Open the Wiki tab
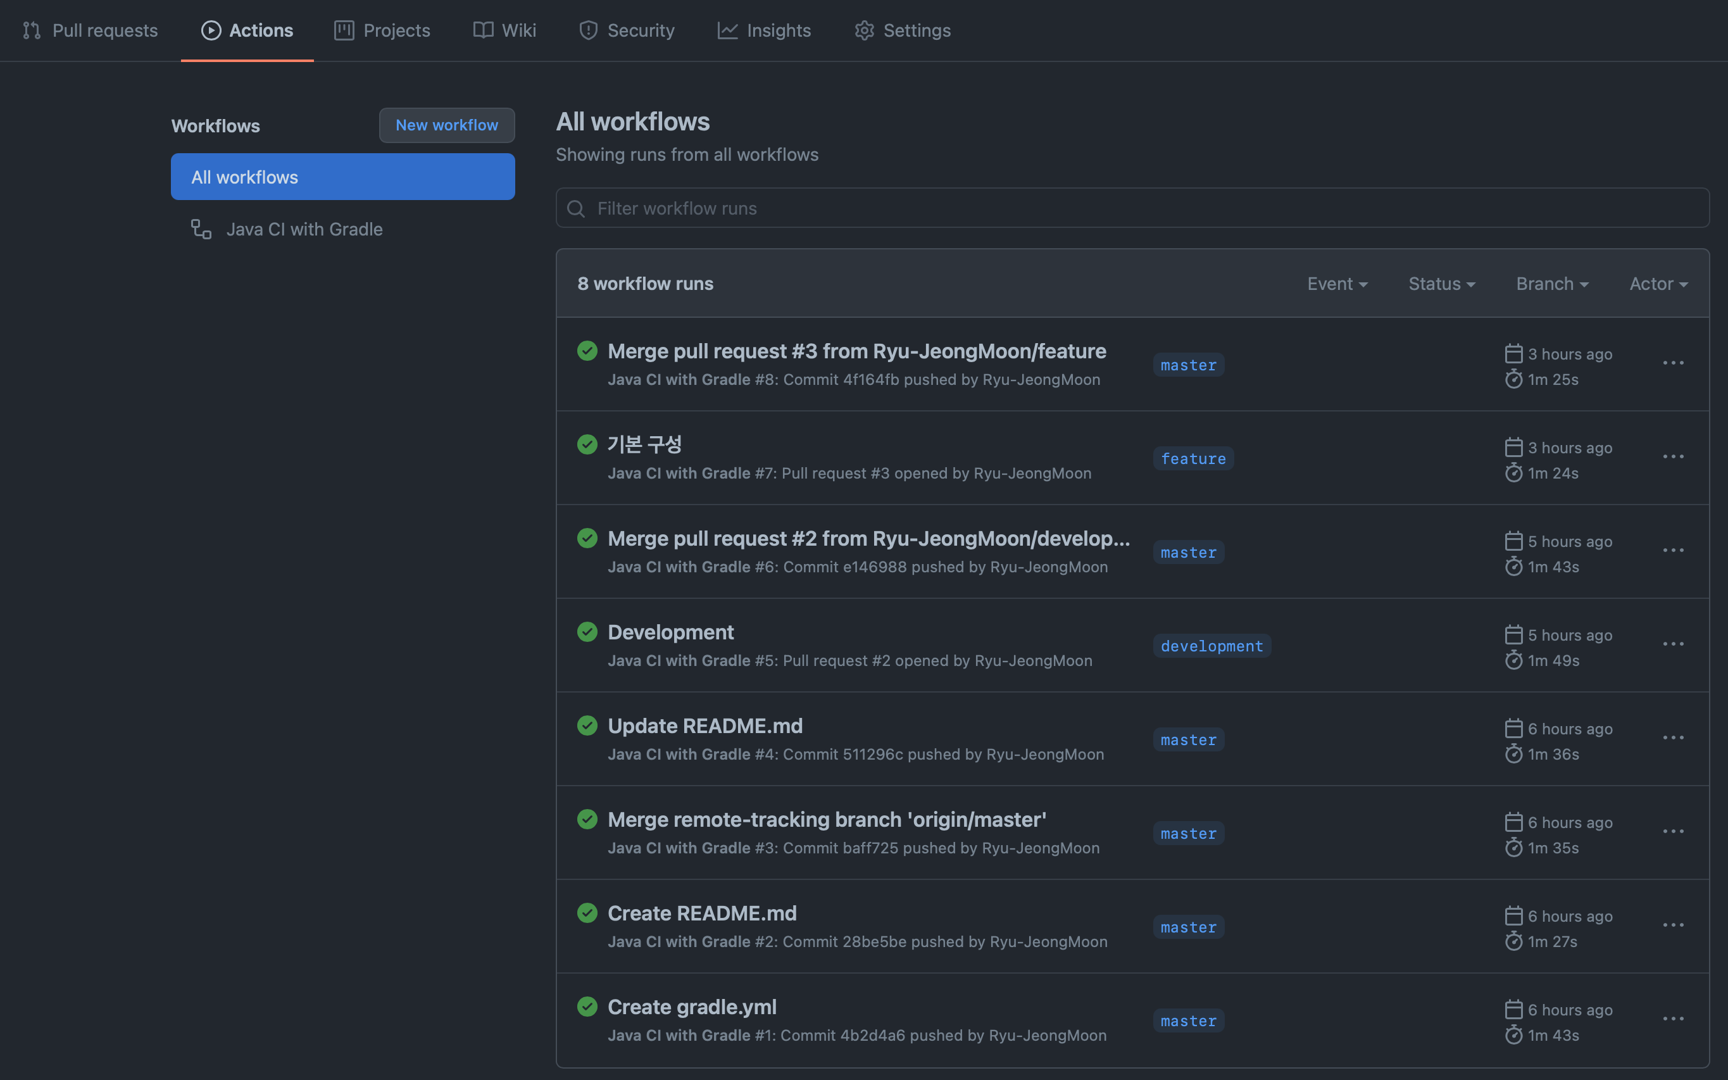Viewport: 1728px width, 1080px height. point(504,30)
